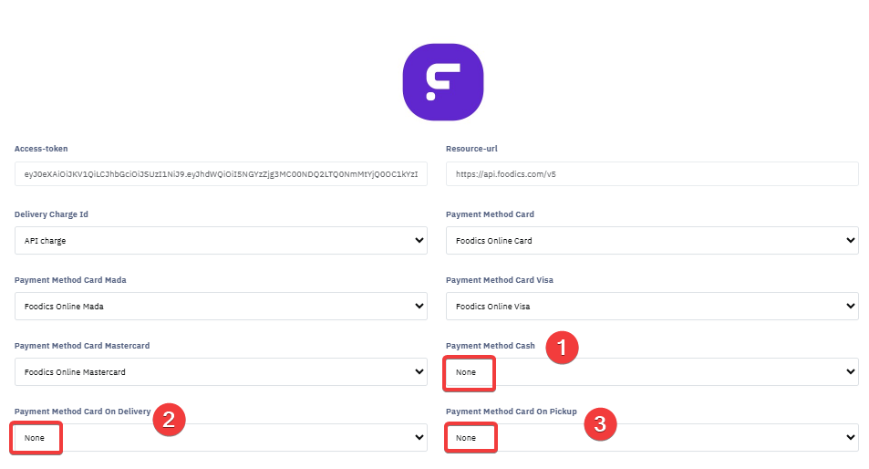
Task: Expand the Foodics Online Visa dropdown
Action: click(651, 307)
